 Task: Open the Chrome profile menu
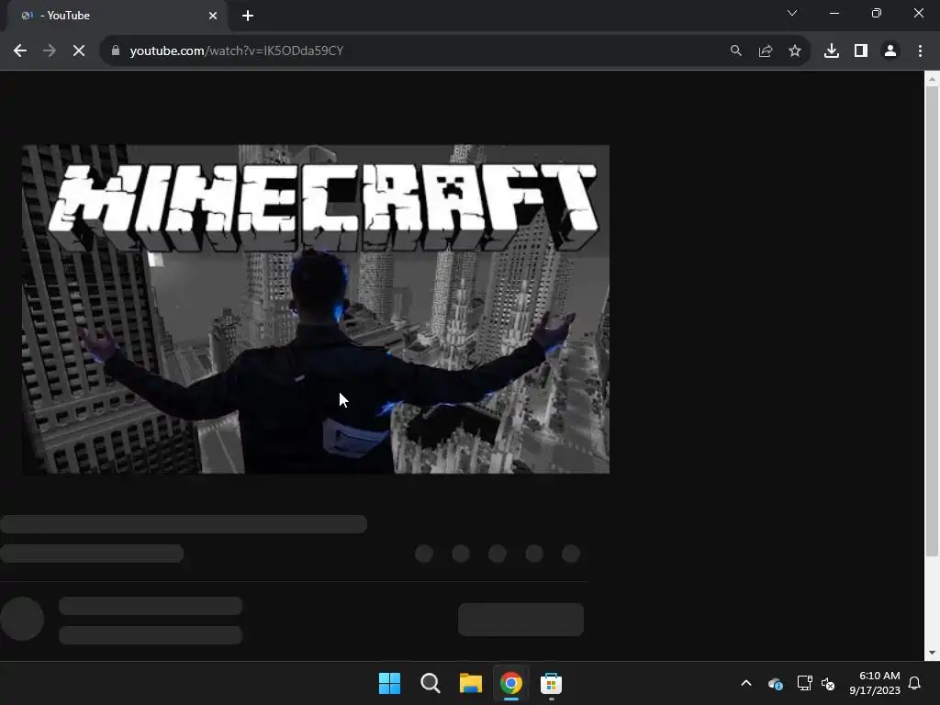coord(890,51)
